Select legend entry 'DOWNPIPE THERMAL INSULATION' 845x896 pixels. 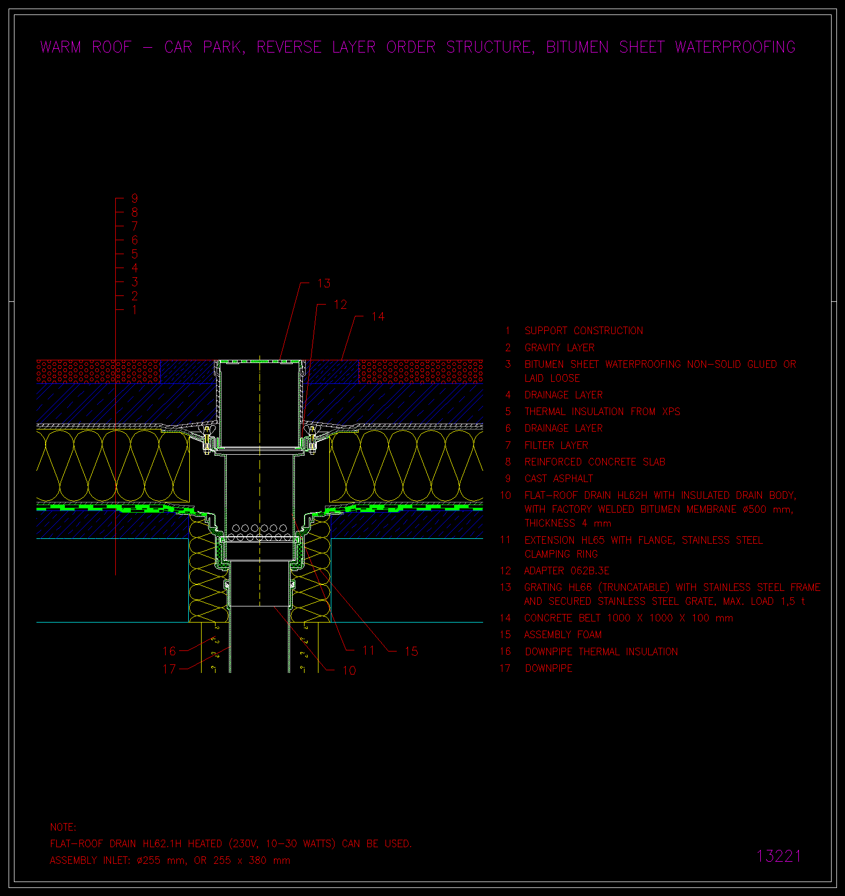point(601,651)
